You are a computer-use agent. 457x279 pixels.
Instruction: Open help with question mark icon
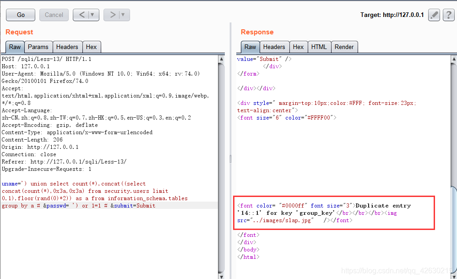tap(449, 15)
